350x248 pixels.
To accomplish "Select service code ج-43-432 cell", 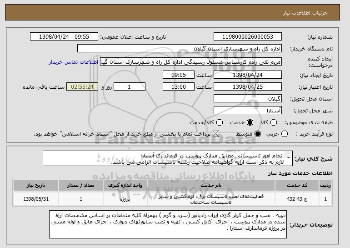I will pyautogui.click(x=297, y=199).
